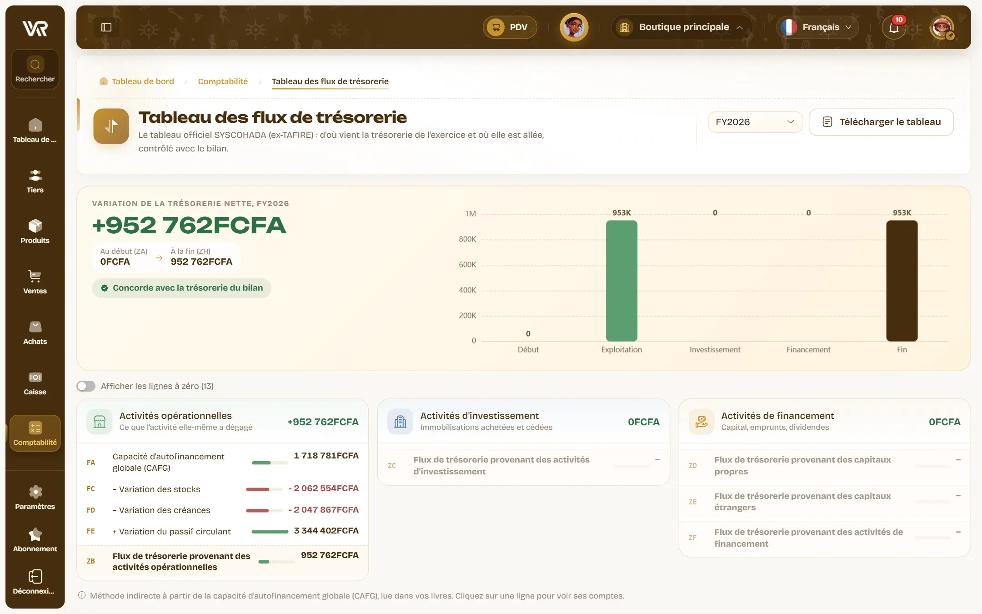Image resolution: width=982 pixels, height=614 pixels.
Task: Open the FE Variation du passif circulant row
Action: click(223, 531)
